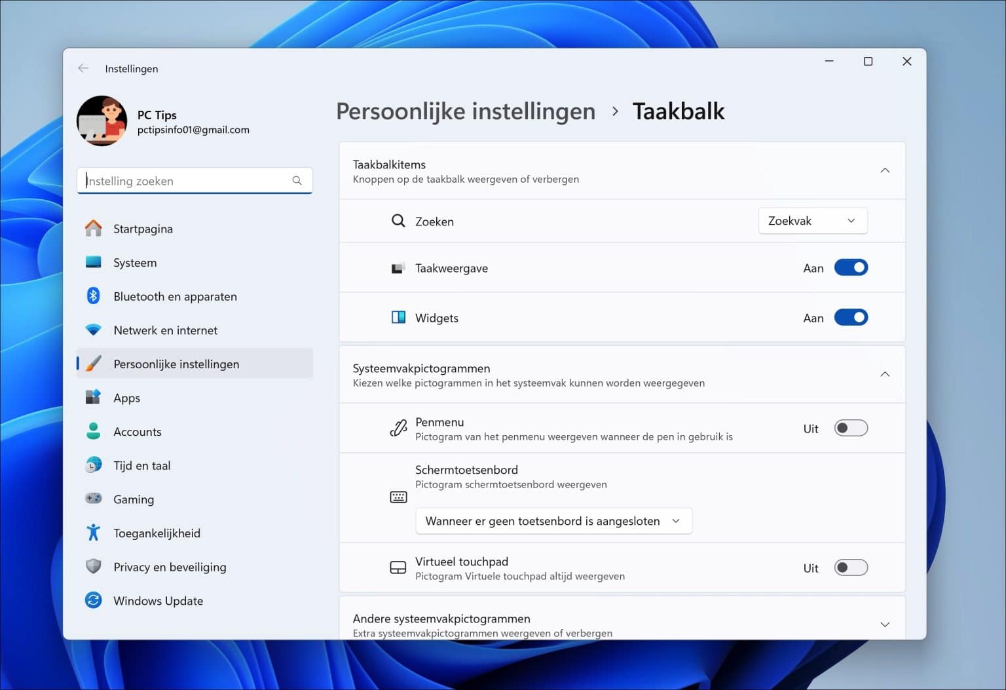Open Netwerk en internet settings
The width and height of the screenshot is (1006, 690).
pyautogui.click(x=165, y=330)
